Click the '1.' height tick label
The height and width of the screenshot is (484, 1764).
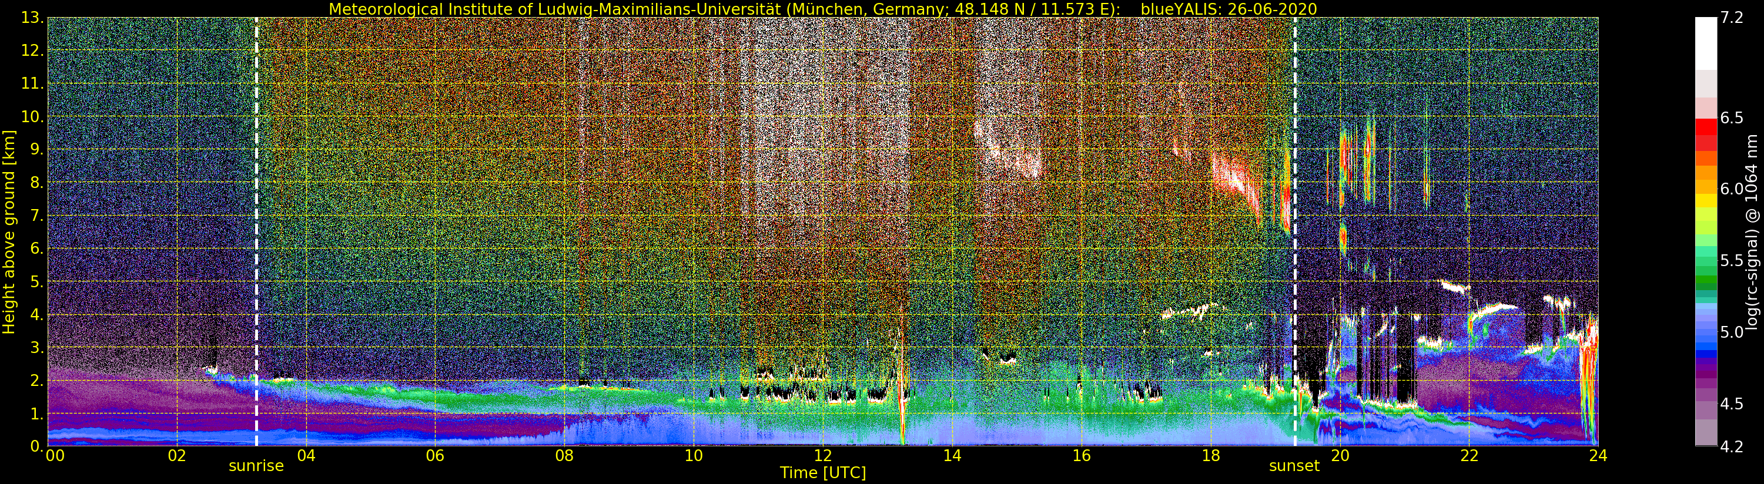click(x=37, y=413)
